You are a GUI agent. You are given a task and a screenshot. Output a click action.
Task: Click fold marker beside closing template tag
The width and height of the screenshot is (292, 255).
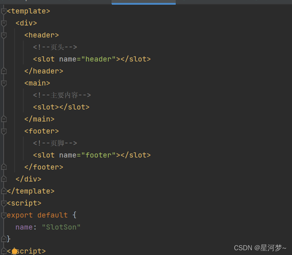4,191
